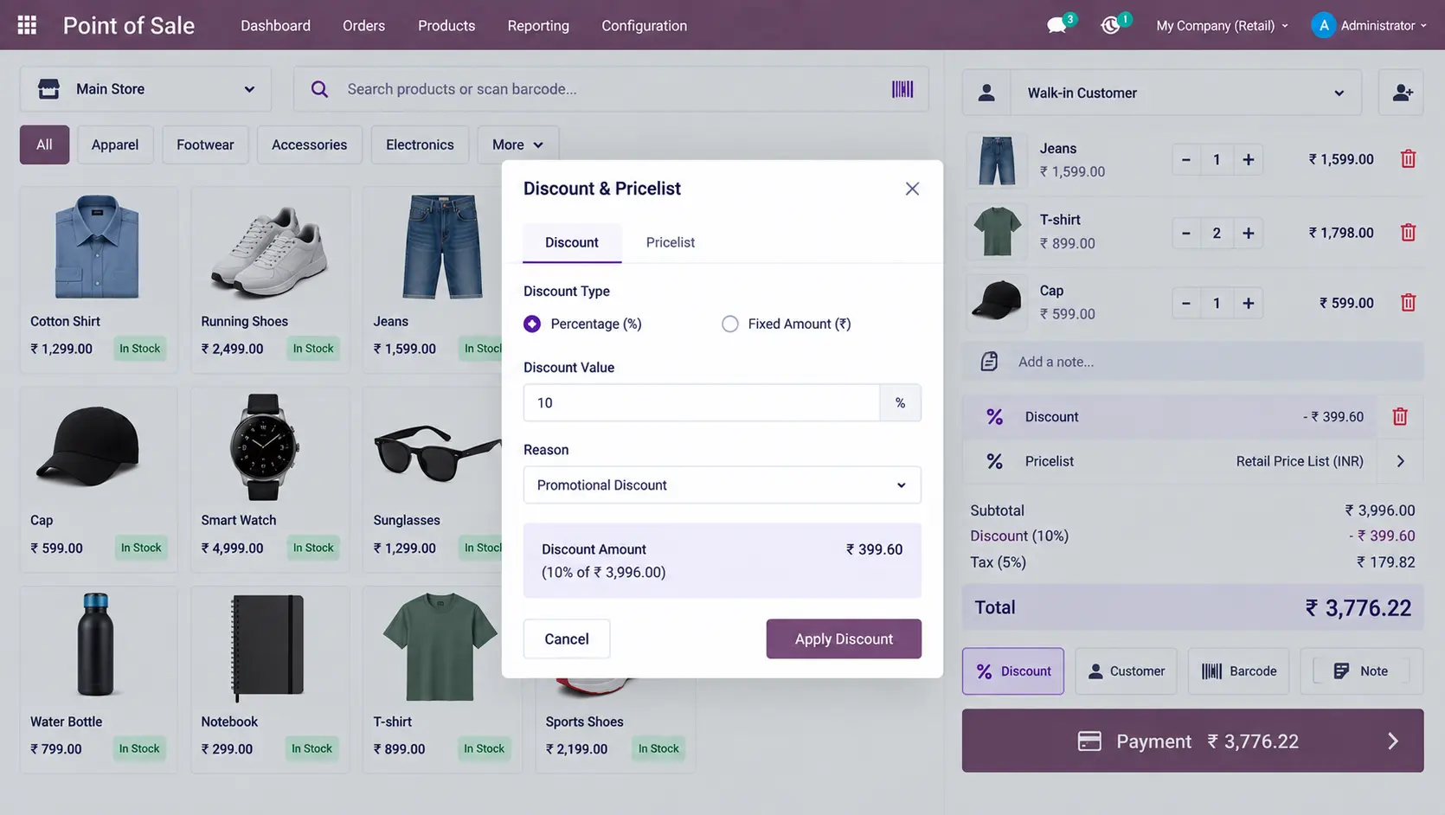Click the barcode scan icon in search bar
1445x815 pixels.
tap(902, 89)
